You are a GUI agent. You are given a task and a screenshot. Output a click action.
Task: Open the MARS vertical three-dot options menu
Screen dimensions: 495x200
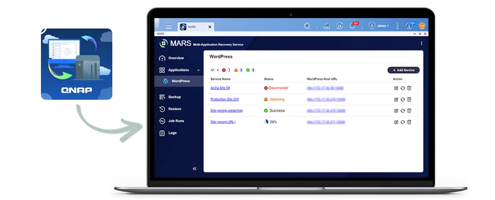421,43
